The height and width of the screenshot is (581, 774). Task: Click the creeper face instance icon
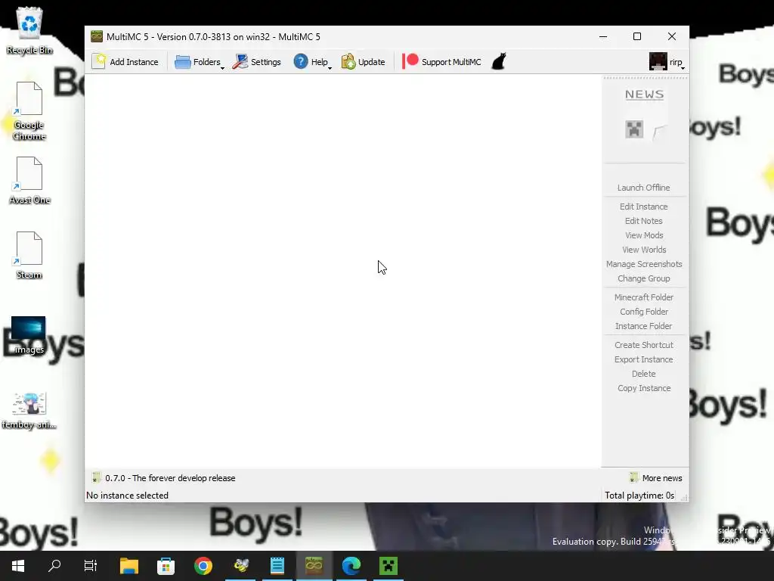tap(634, 129)
